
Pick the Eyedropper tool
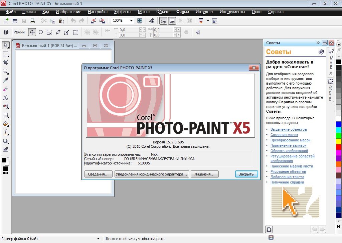6,80
